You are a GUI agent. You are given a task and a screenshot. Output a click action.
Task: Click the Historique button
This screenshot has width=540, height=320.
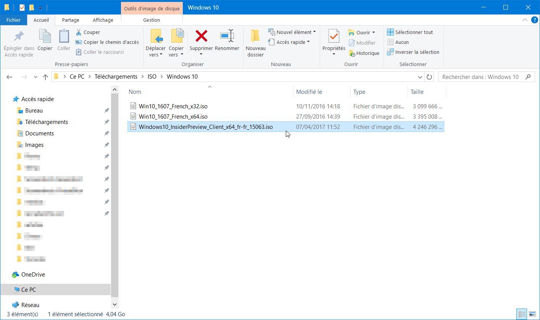[364, 53]
